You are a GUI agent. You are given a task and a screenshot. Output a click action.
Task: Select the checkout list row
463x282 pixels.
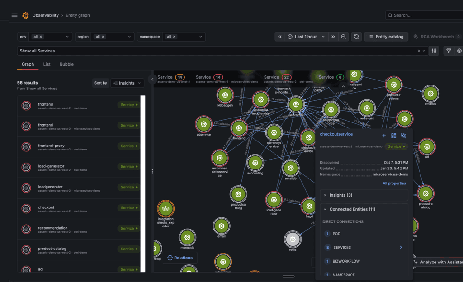tap(79, 208)
